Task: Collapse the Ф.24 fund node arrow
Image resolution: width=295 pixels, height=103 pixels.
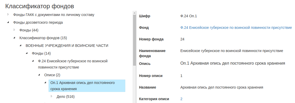Action: pos(33,61)
